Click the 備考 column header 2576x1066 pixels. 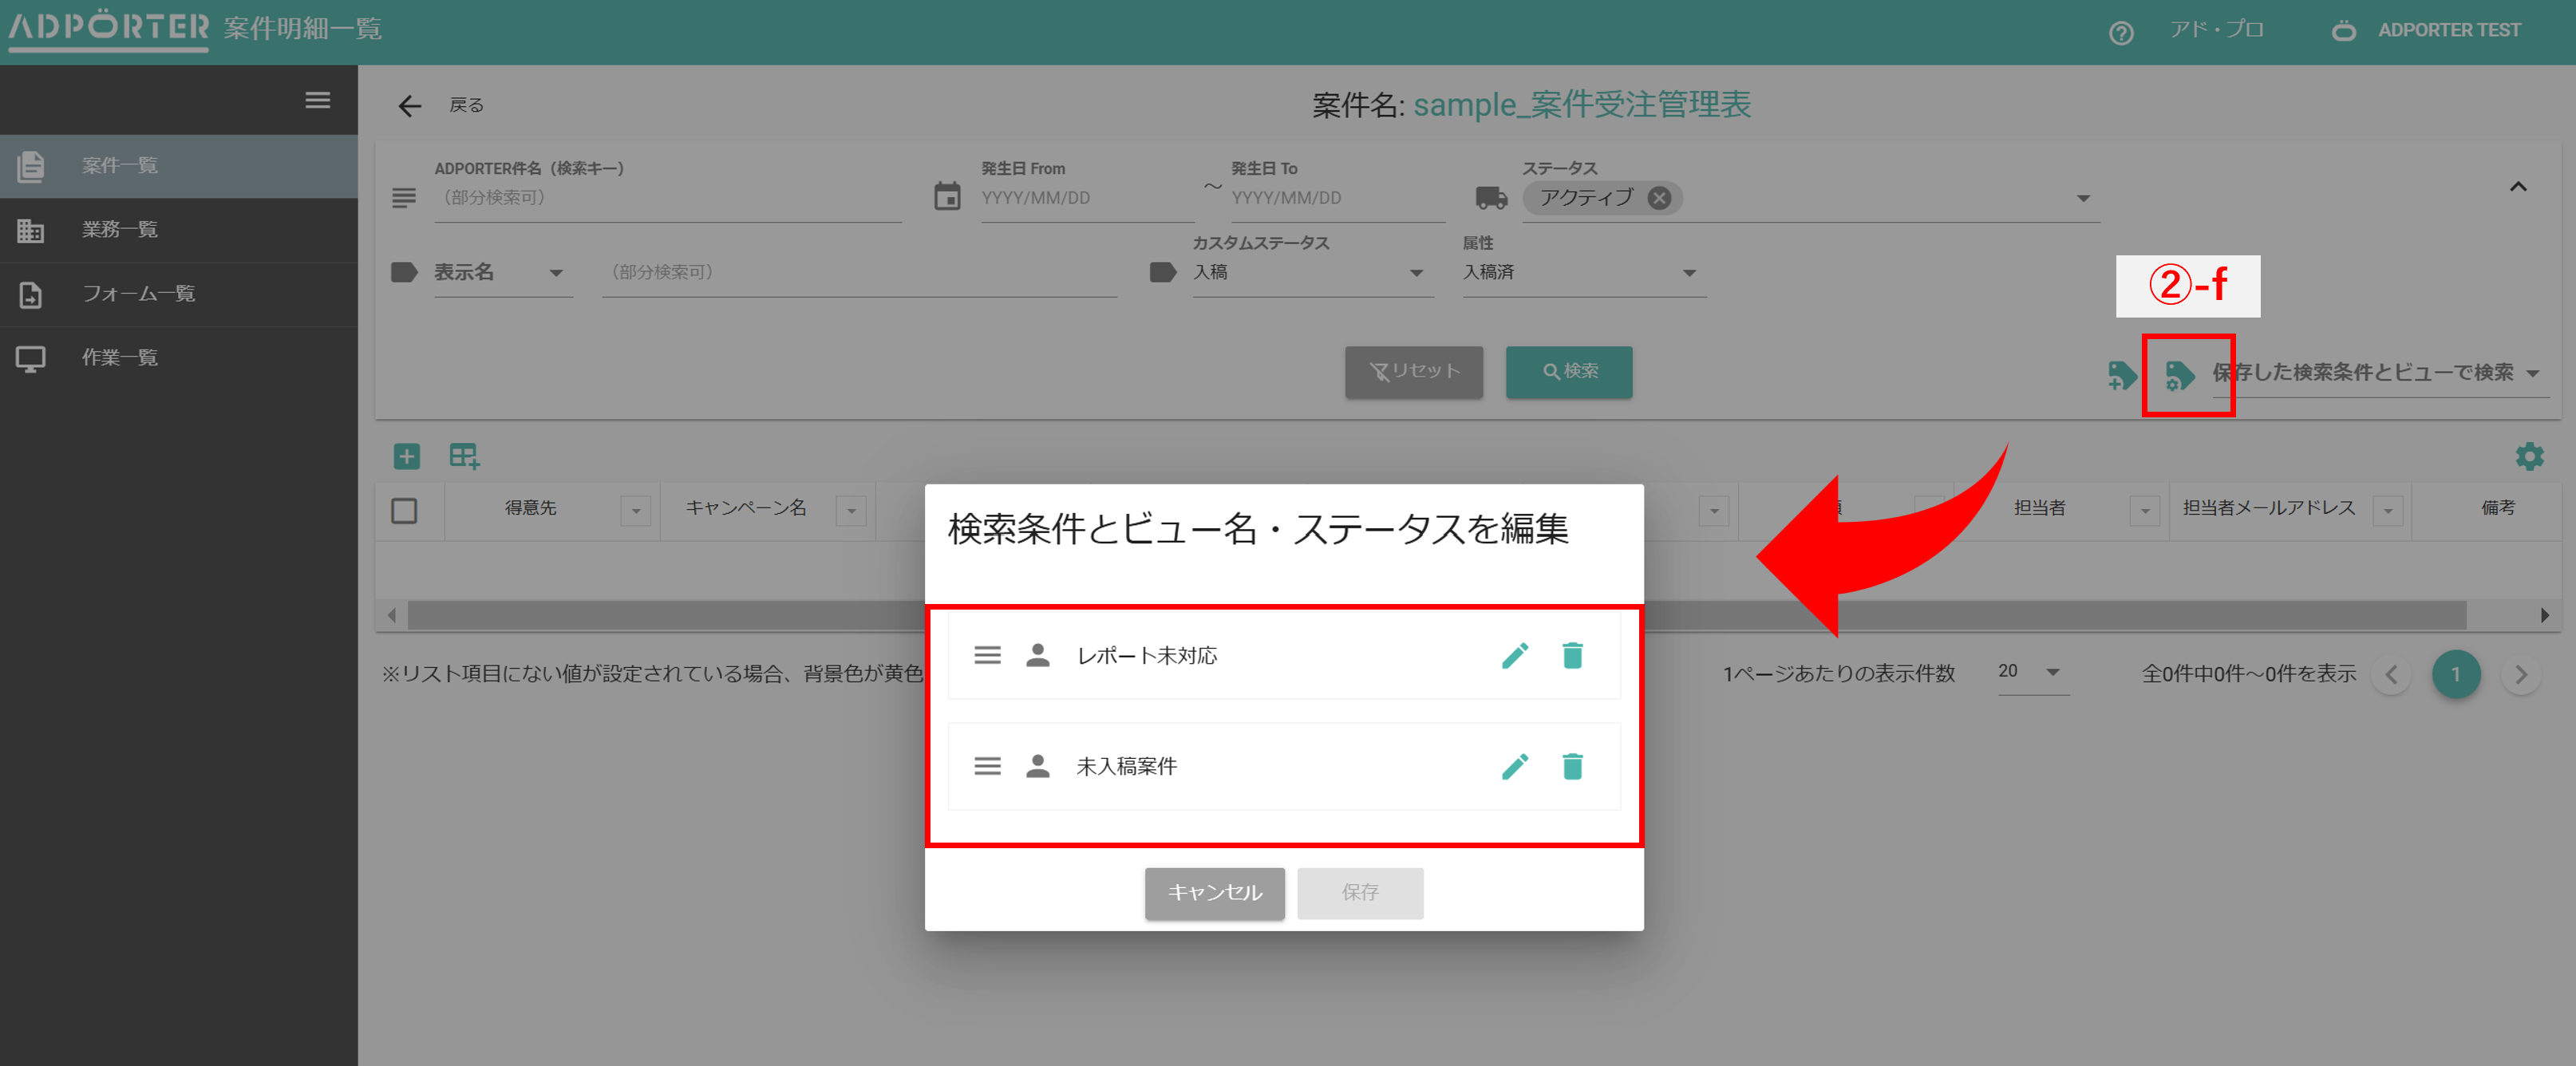2497,508
